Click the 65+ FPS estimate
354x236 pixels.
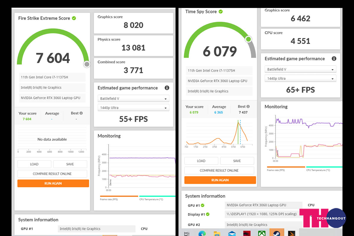(301, 90)
